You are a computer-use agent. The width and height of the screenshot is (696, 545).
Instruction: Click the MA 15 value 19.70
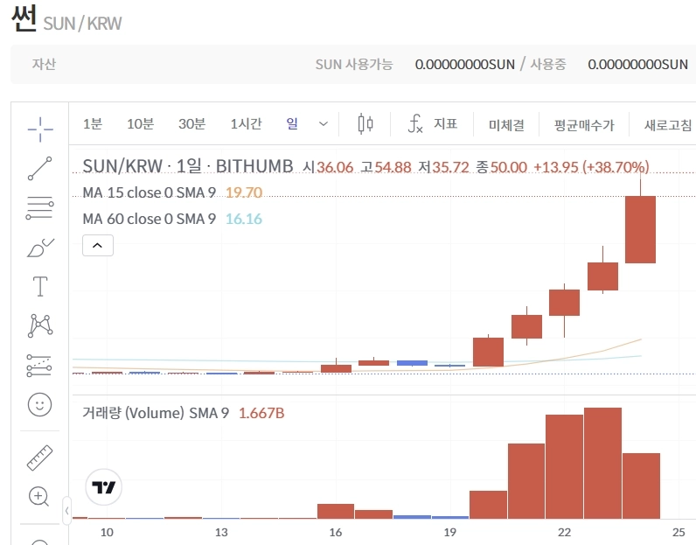pos(244,192)
